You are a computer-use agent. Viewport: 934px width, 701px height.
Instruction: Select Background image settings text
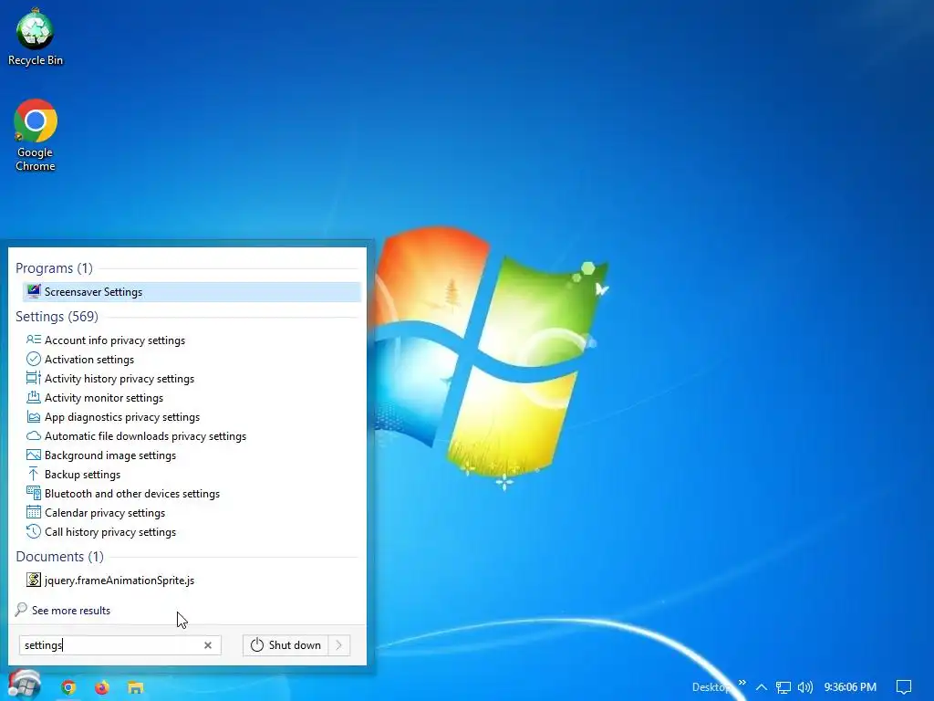pyautogui.click(x=110, y=455)
